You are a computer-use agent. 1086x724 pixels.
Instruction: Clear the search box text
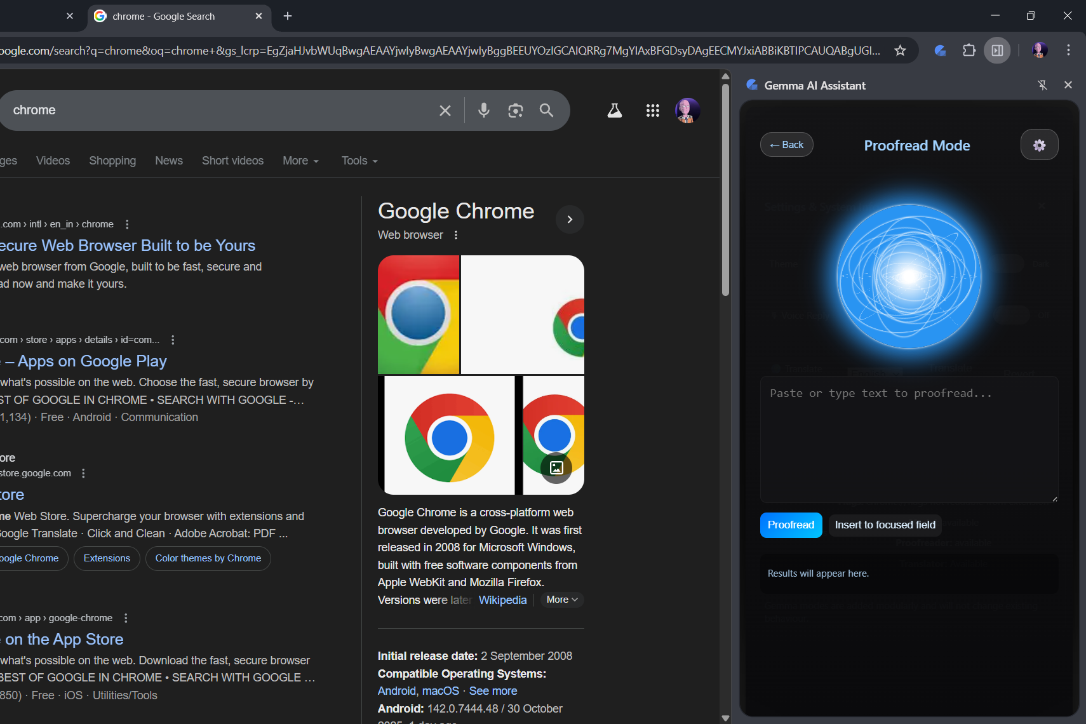[x=445, y=111]
